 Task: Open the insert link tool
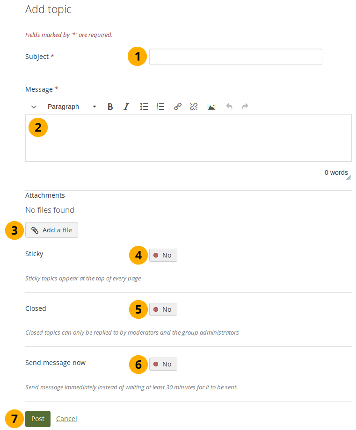click(x=178, y=107)
